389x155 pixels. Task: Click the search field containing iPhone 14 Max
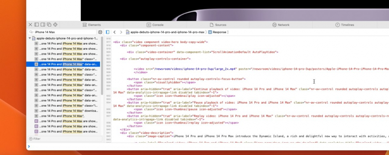64,32
